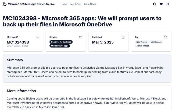Click the external link icon beside Message ID
Screen dimensions: 172x110
click(20, 36)
